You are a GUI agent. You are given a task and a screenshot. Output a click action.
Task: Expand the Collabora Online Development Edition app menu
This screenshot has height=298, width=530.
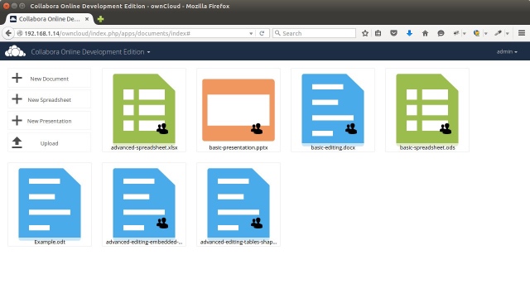click(x=90, y=51)
